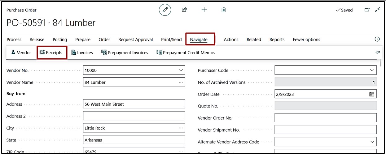Click Fewer options

pyautogui.click(x=306, y=39)
